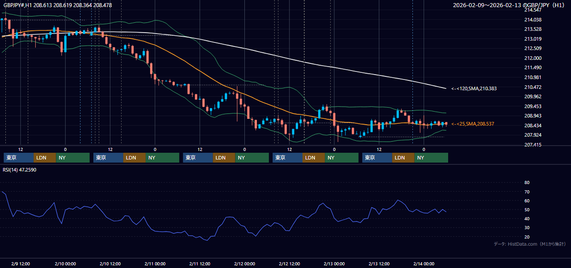Click the 2/14 00:00 date label

coord(424,264)
